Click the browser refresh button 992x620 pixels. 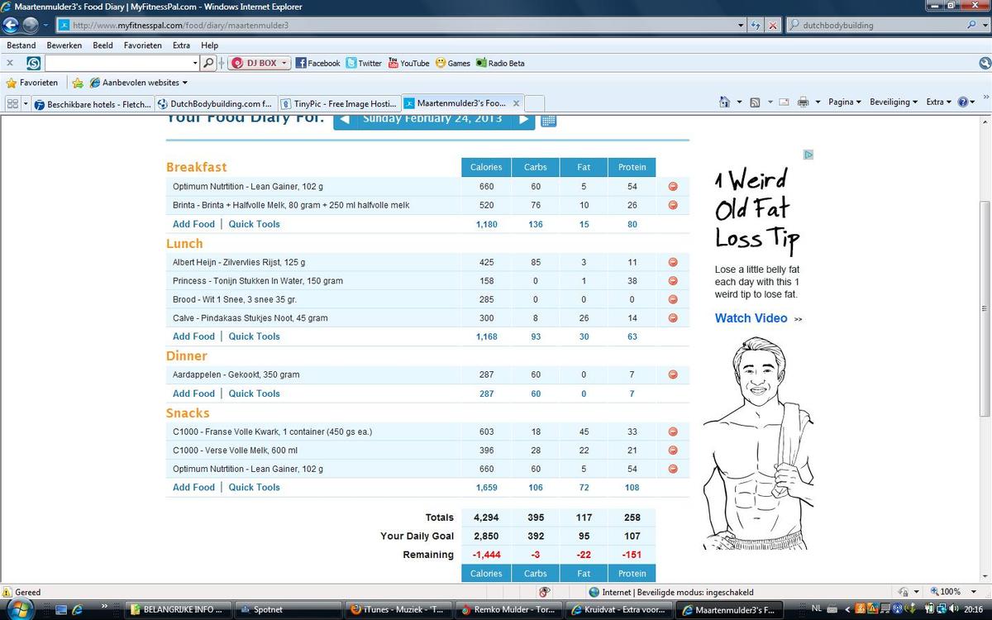pyautogui.click(x=756, y=26)
